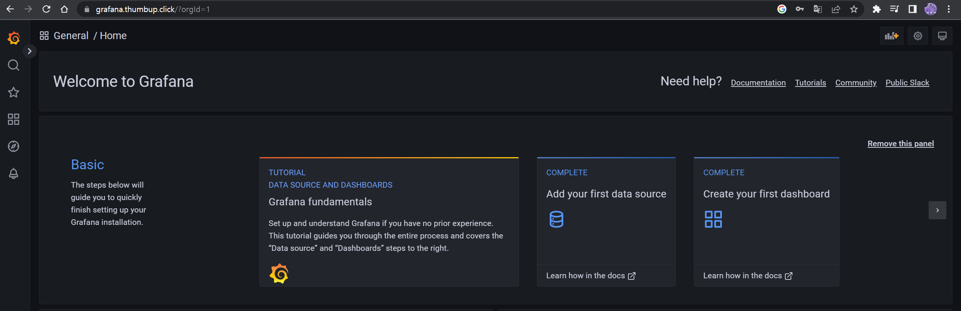Bookmark this tab star icon

854,9
